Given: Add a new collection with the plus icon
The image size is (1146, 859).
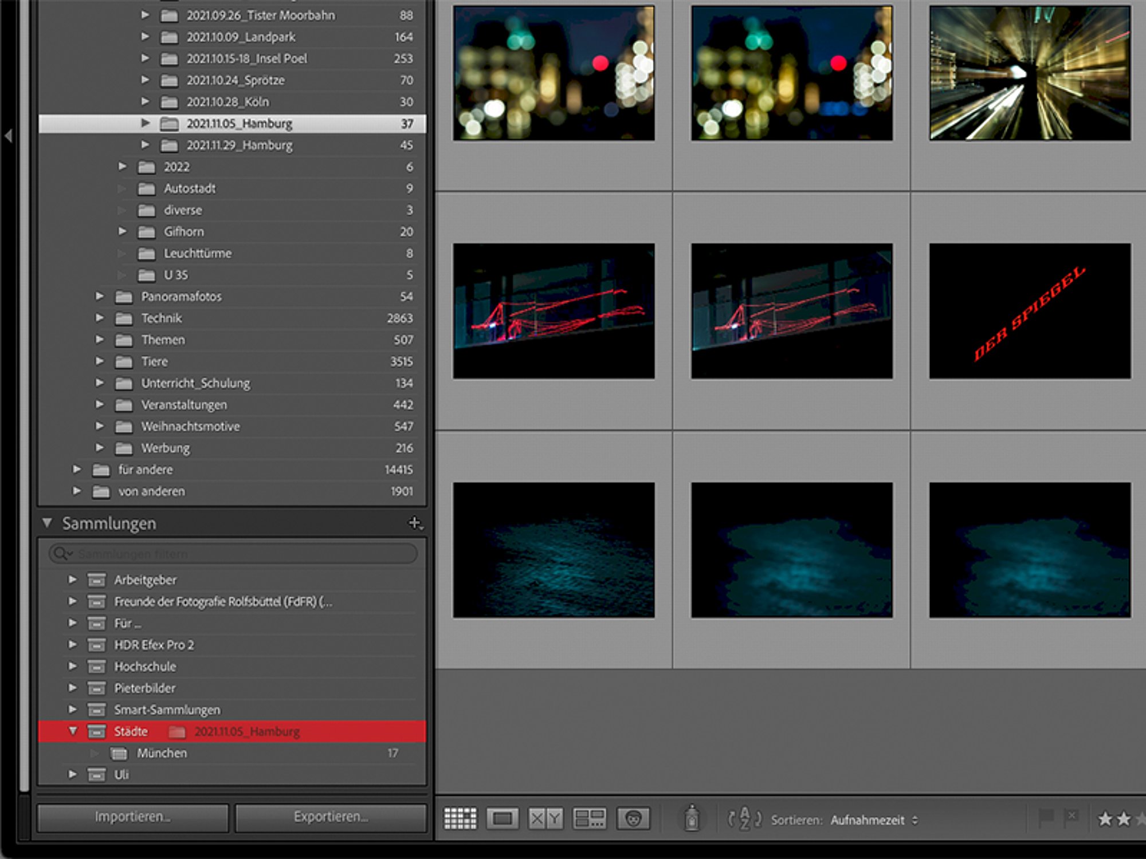Looking at the screenshot, I should [x=414, y=523].
